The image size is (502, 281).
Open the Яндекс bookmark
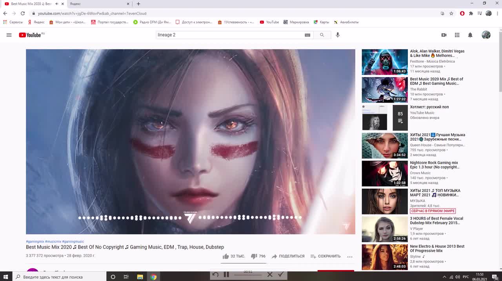36,22
